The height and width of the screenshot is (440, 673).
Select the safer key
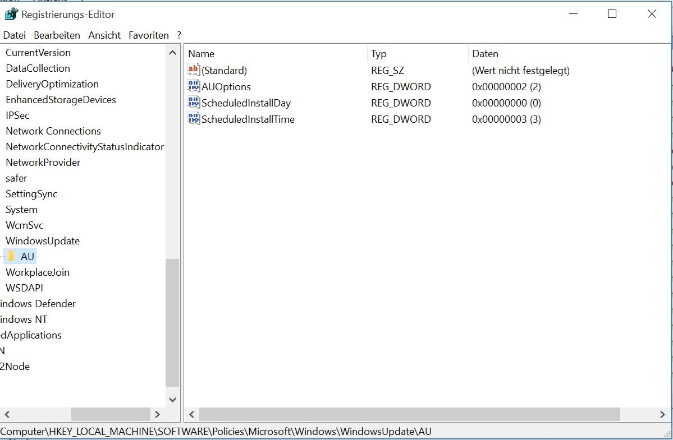coord(16,178)
